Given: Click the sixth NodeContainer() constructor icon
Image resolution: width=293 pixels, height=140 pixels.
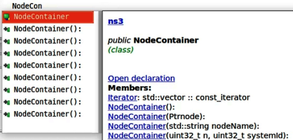Looking at the screenshot, I should (x=7, y=90).
